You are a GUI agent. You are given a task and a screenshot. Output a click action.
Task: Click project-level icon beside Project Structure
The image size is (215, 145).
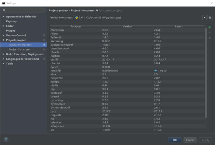(x=44, y=49)
